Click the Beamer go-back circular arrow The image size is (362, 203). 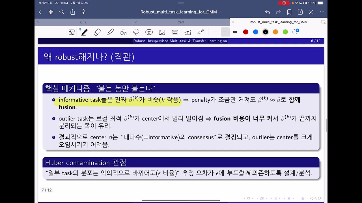tap(312, 198)
